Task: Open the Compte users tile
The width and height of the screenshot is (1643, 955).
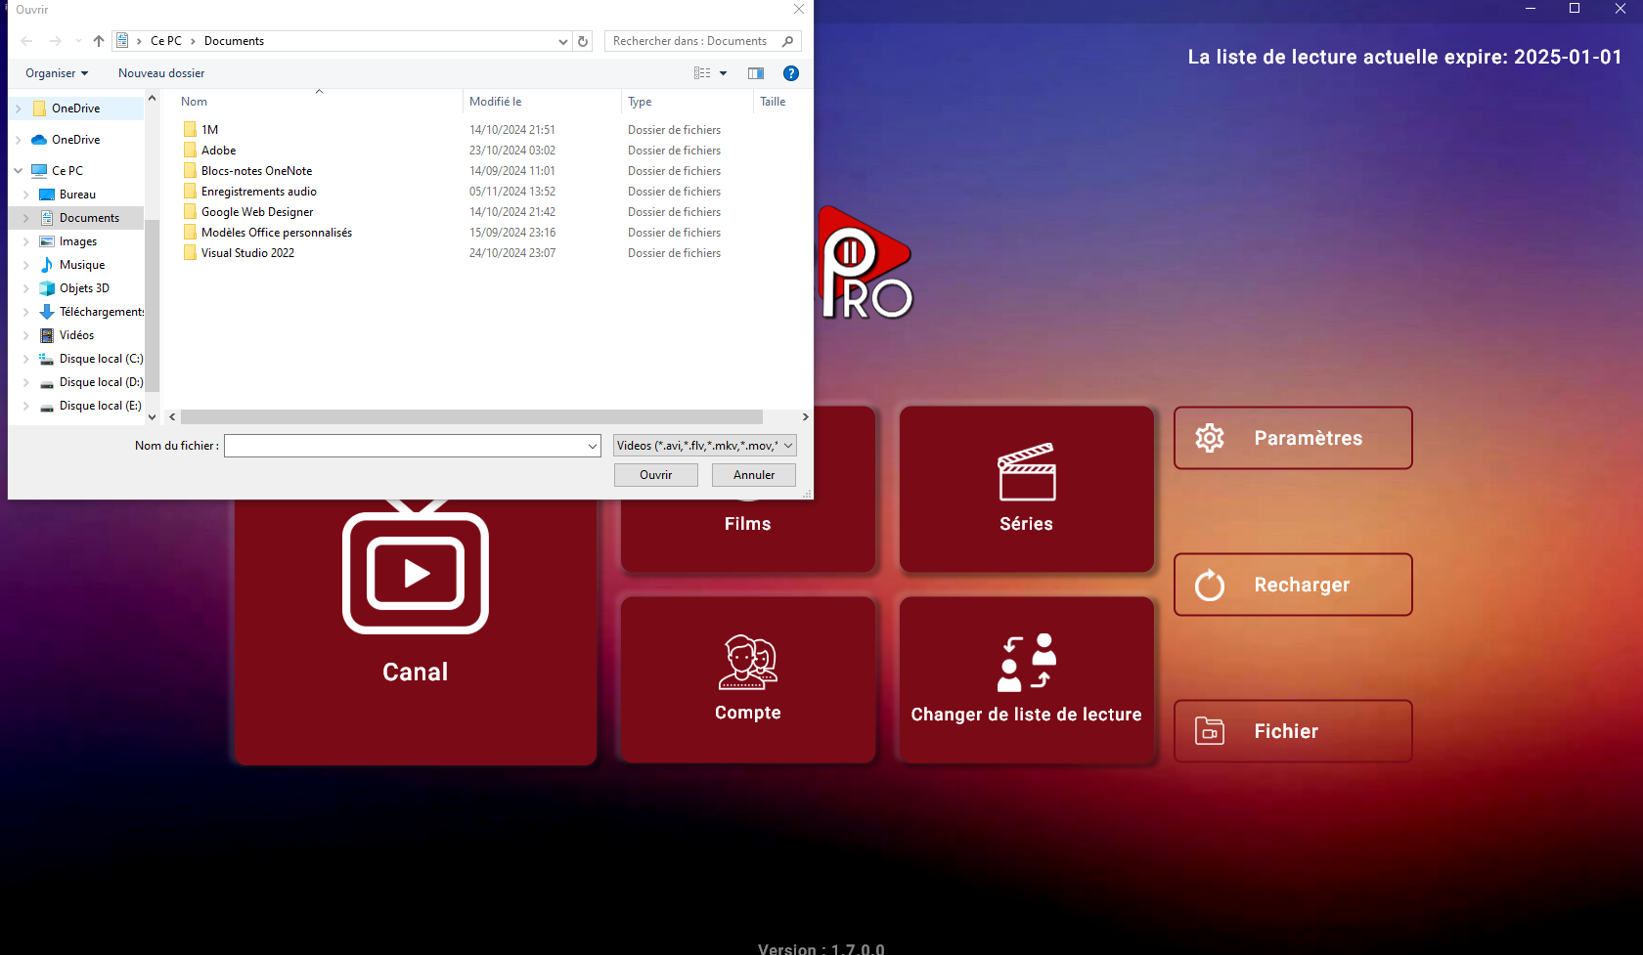Action: point(748,679)
